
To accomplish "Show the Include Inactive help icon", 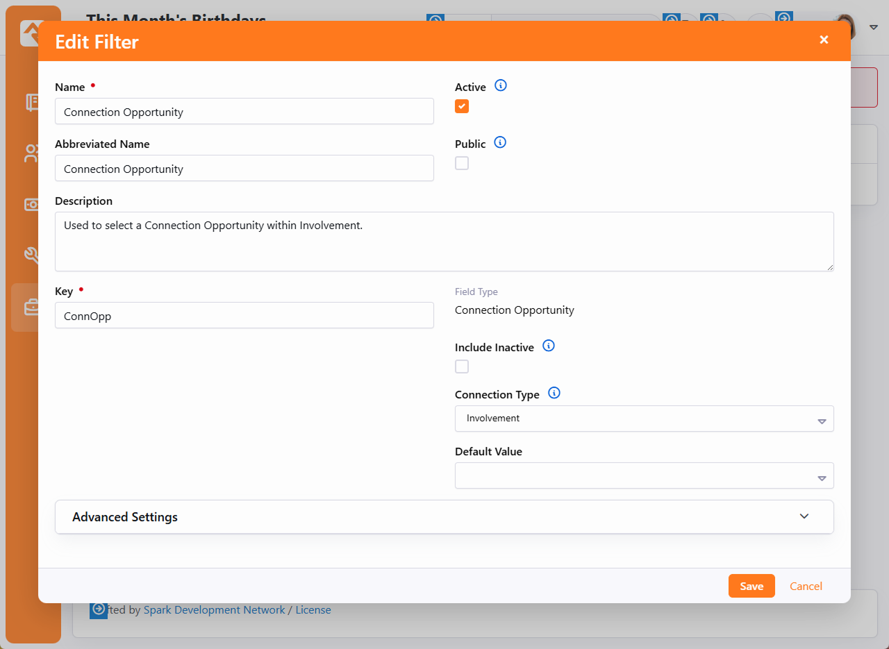I will pyautogui.click(x=548, y=346).
